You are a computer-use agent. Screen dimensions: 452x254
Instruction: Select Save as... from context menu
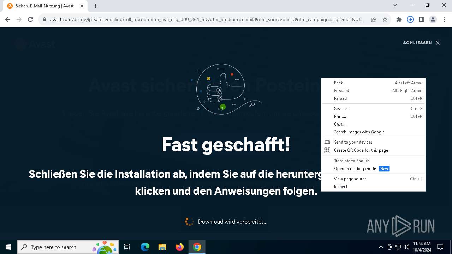[373, 109]
